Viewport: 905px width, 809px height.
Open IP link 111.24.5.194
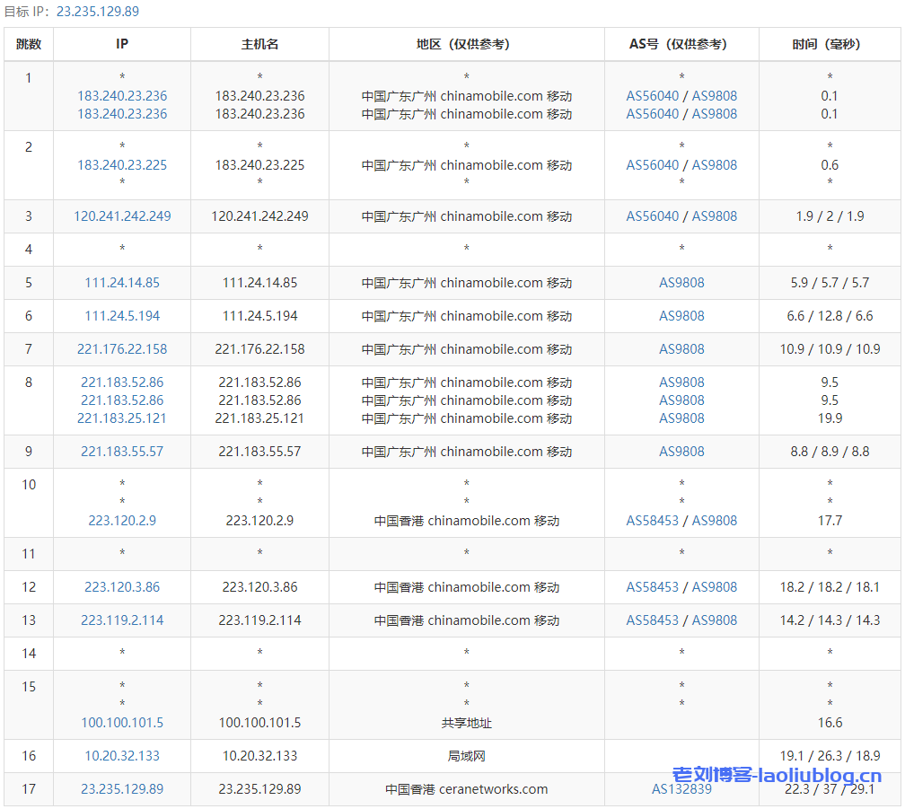point(122,316)
